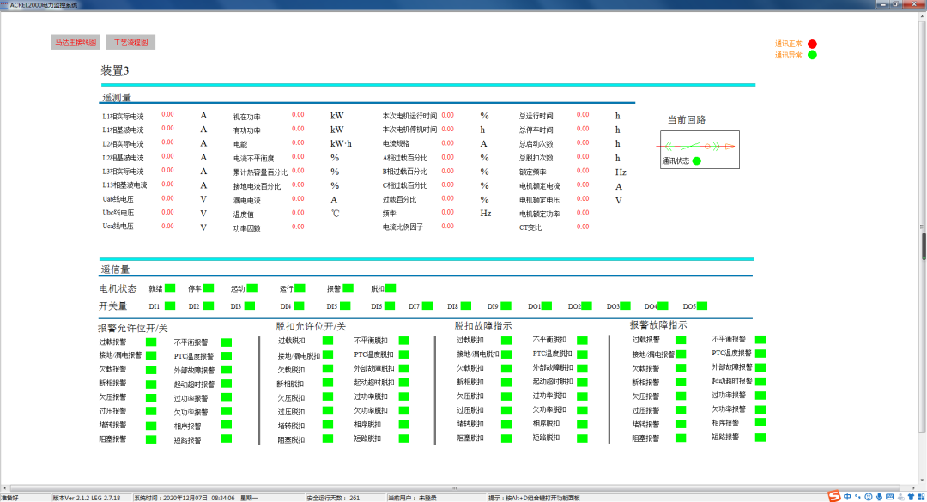Click the DO1 output indicator
927x502 pixels.
tap(547, 305)
